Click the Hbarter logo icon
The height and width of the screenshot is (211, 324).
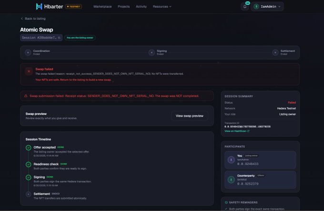tap(39, 6)
